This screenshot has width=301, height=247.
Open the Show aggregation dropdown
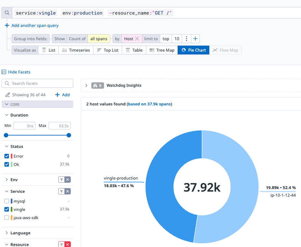point(60,39)
